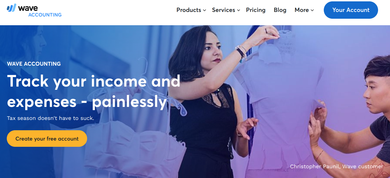Open the More menu
The width and height of the screenshot is (390, 178).
point(302,10)
